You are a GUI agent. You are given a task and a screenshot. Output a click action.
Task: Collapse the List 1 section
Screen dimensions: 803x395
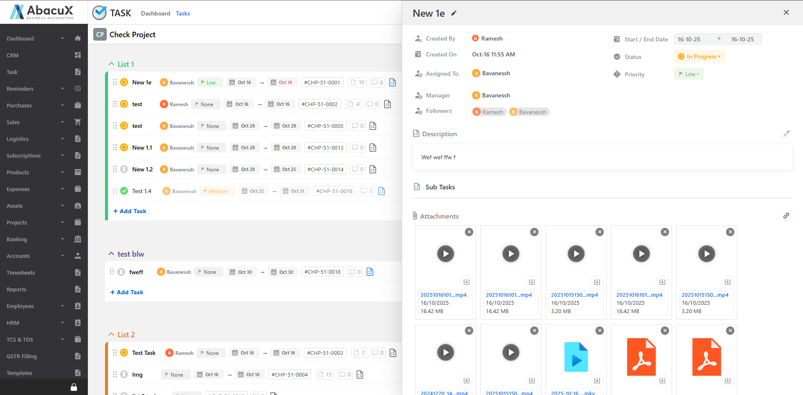pos(111,64)
